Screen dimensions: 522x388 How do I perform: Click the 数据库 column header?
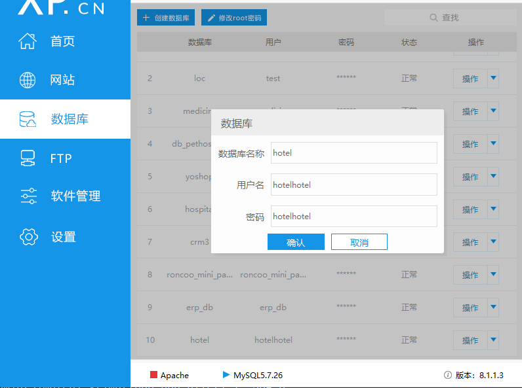tap(200, 42)
